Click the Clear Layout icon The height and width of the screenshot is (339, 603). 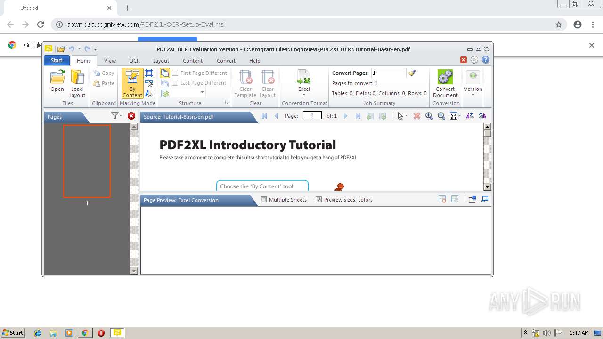(268, 83)
